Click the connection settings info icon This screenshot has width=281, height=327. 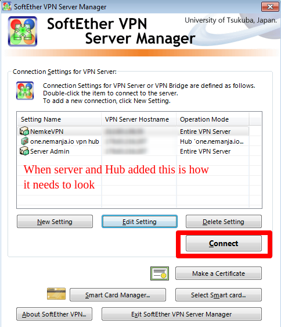pyautogui.click(x=25, y=91)
